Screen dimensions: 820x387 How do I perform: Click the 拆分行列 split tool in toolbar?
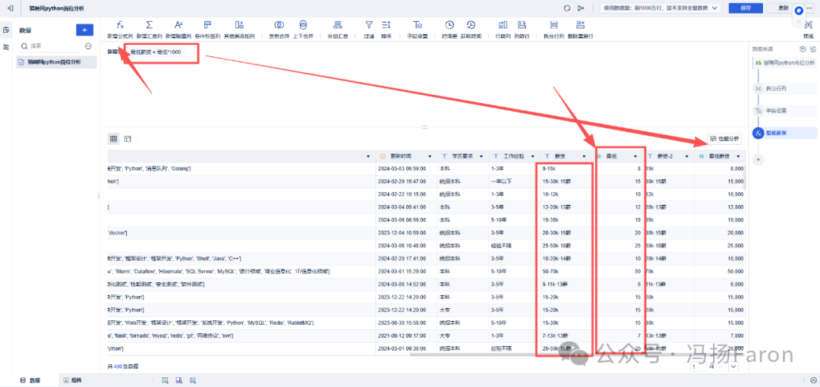tap(553, 30)
